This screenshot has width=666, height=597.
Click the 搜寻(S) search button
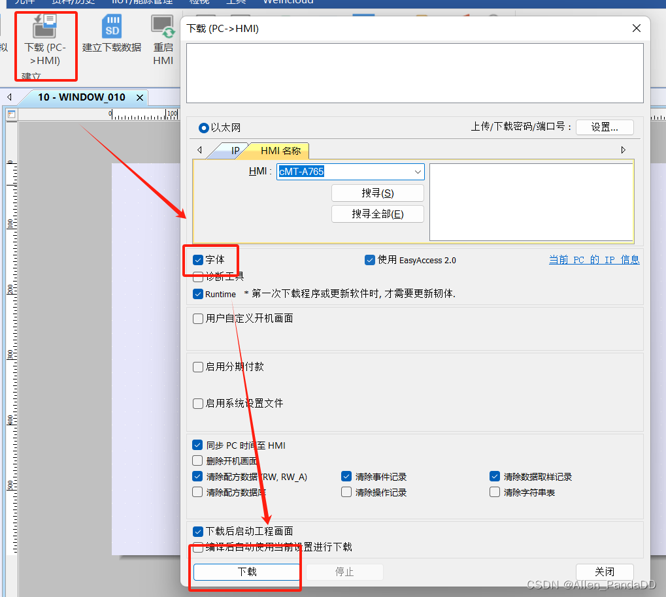(378, 193)
